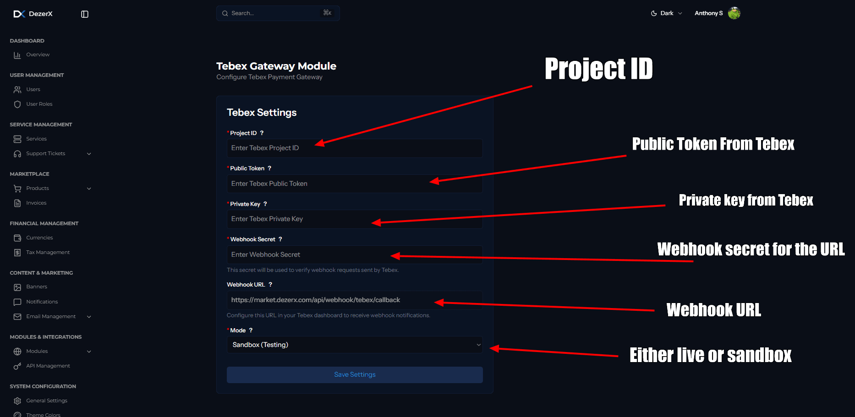Toggle the Dark theme switcher
The width and height of the screenshot is (855, 417).
point(666,13)
